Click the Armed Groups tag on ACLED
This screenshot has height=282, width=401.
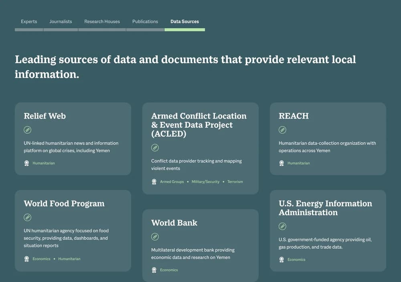(x=172, y=182)
